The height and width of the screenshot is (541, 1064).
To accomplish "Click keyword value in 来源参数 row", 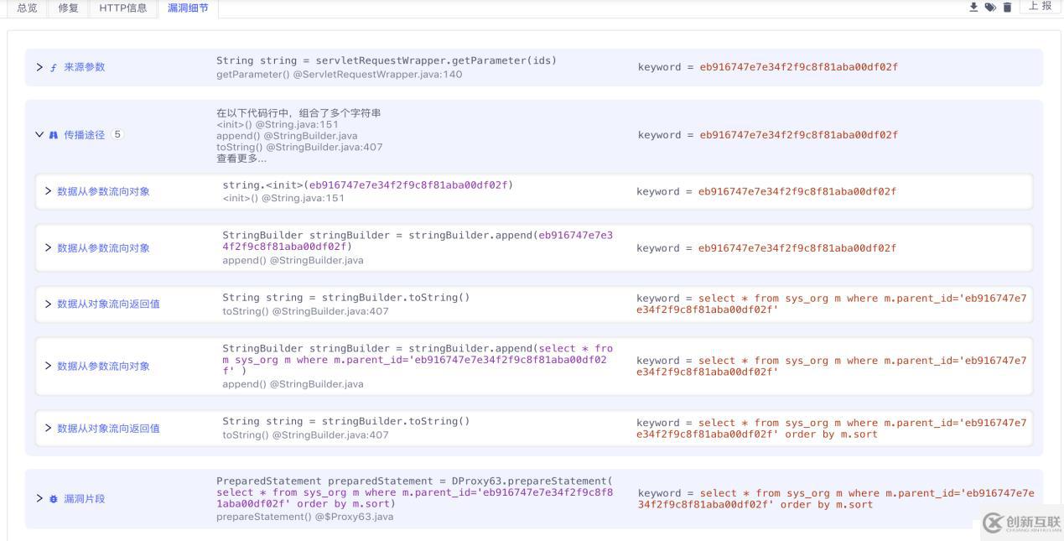I will point(798,67).
